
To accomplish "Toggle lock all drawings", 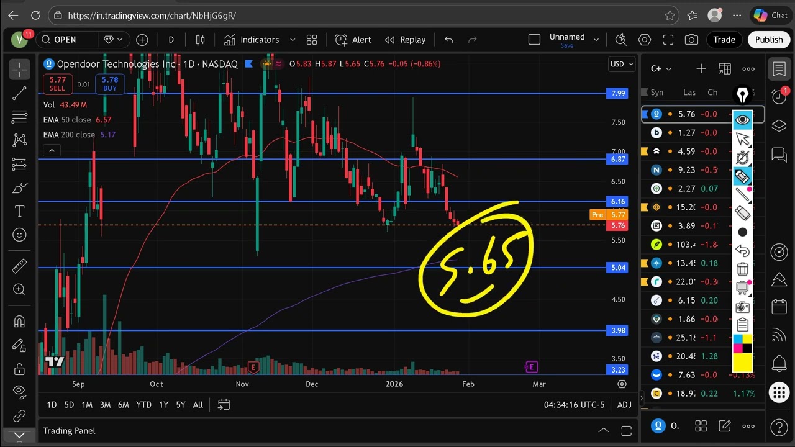I will 19,369.
